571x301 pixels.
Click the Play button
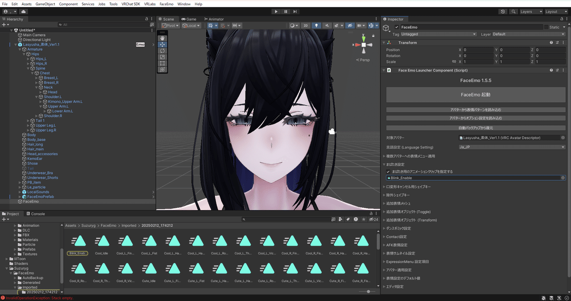click(x=276, y=11)
